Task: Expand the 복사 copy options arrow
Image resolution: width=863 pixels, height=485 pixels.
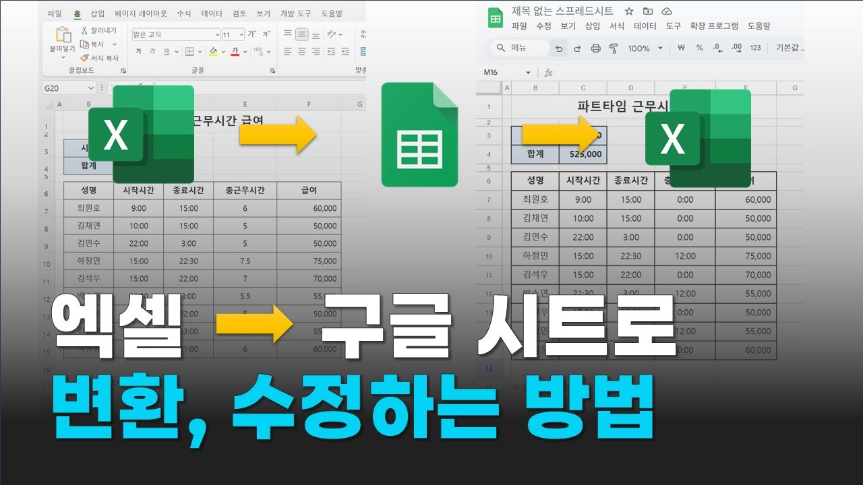Action: [115, 44]
